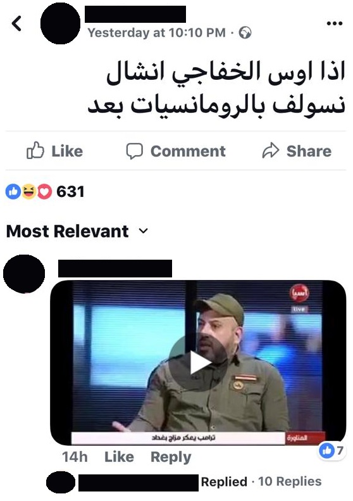Go back using the left chevron arrow
This screenshot has width=353, height=501.
point(16,23)
